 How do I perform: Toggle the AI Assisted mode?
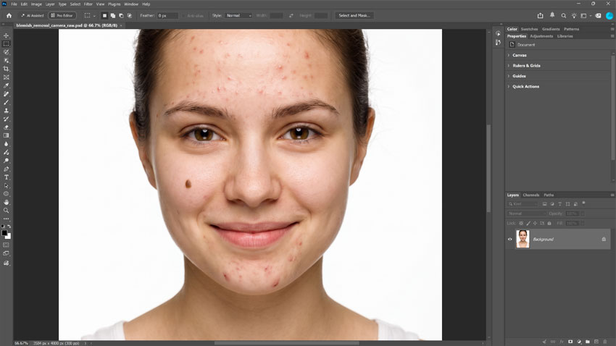coord(32,16)
